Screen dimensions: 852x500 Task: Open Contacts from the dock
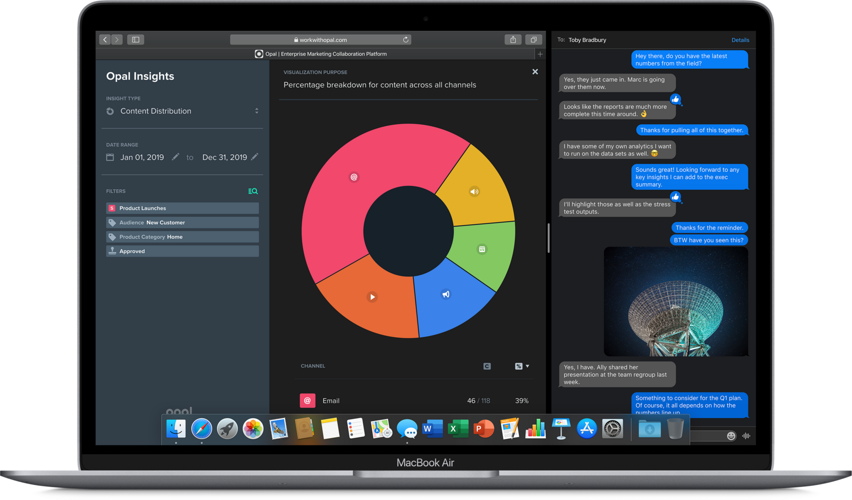point(304,429)
